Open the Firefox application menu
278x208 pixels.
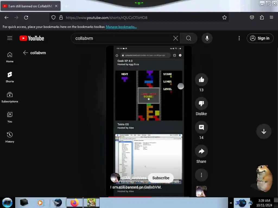coord(271,18)
